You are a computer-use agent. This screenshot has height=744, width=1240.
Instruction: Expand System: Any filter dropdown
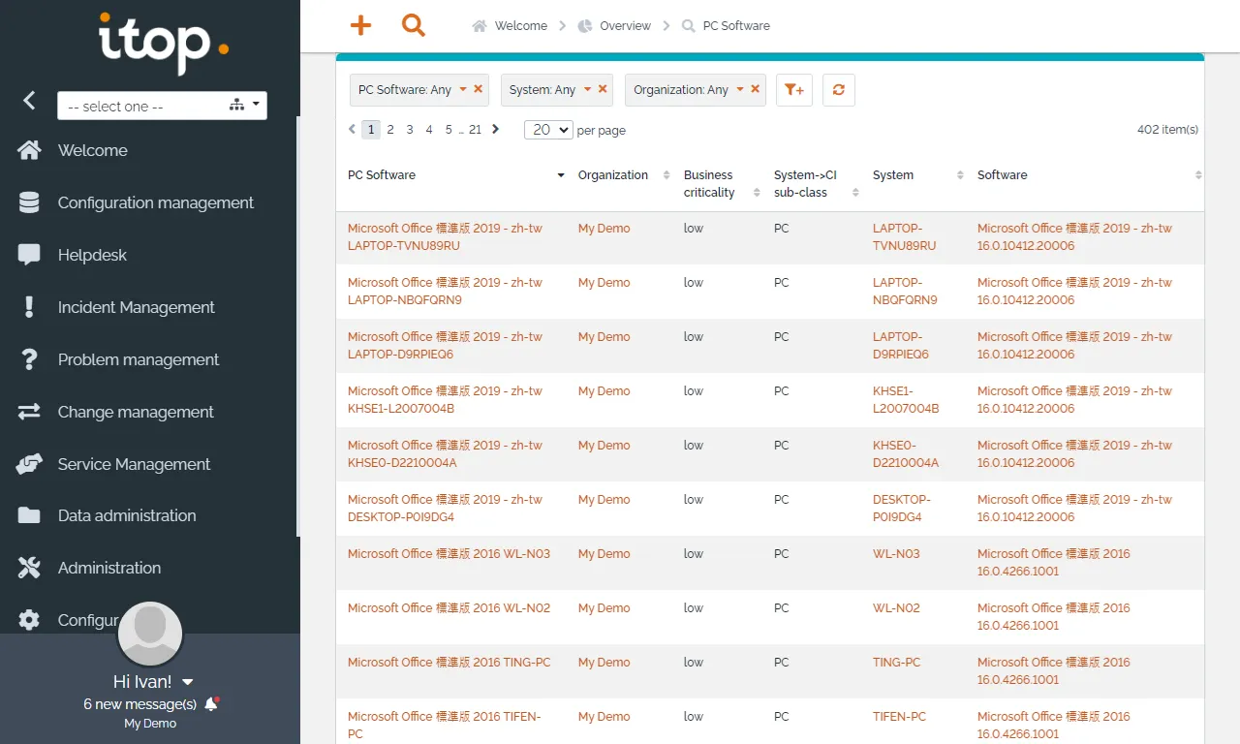(587, 89)
